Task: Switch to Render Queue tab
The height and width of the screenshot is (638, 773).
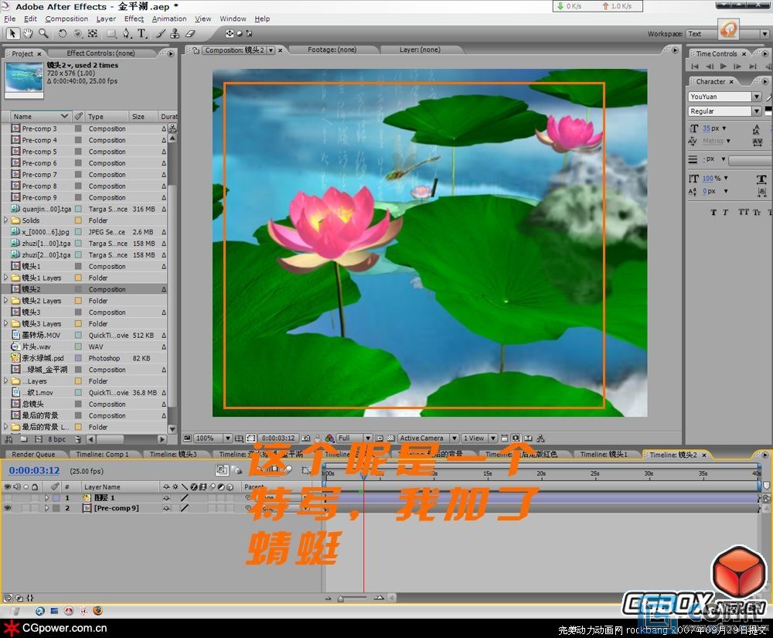Action: (33, 454)
